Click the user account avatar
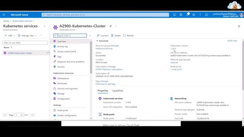Viewport: 244px width, 137px height. (x=241, y=15)
